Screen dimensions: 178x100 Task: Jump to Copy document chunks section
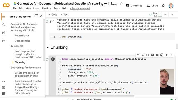tap(28, 87)
